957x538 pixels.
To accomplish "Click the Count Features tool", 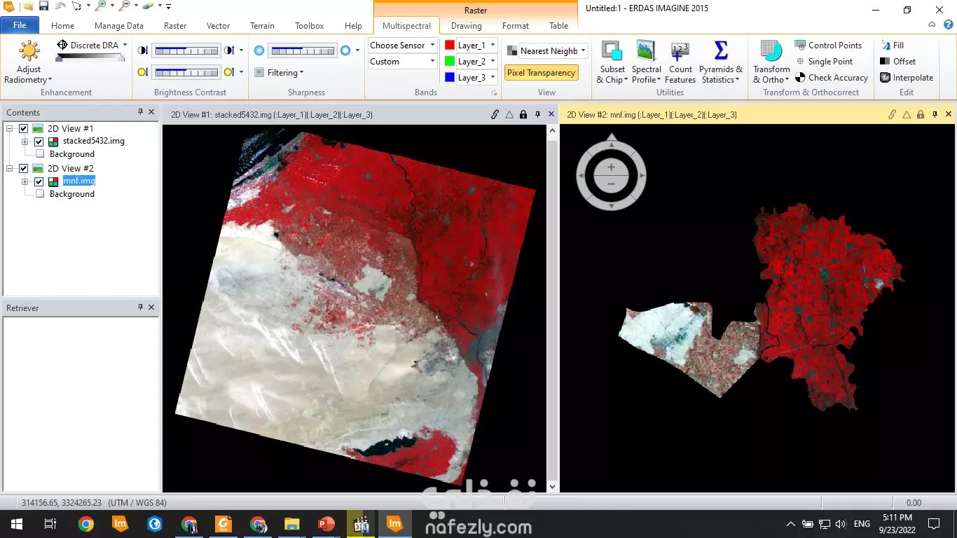I will [679, 61].
